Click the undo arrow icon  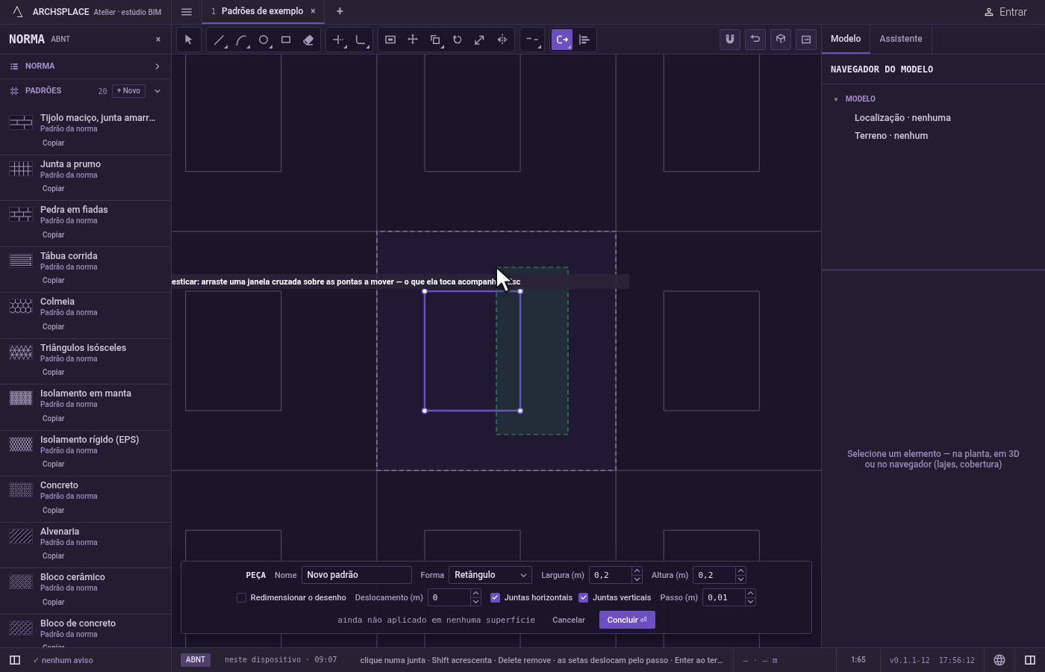coord(755,40)
